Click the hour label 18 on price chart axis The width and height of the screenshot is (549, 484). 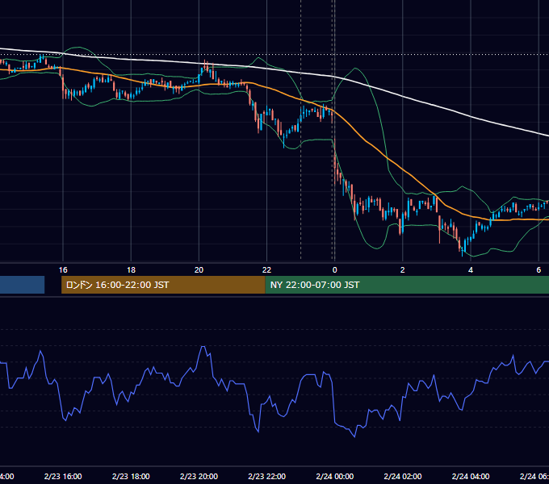click(x=131, y=270)
